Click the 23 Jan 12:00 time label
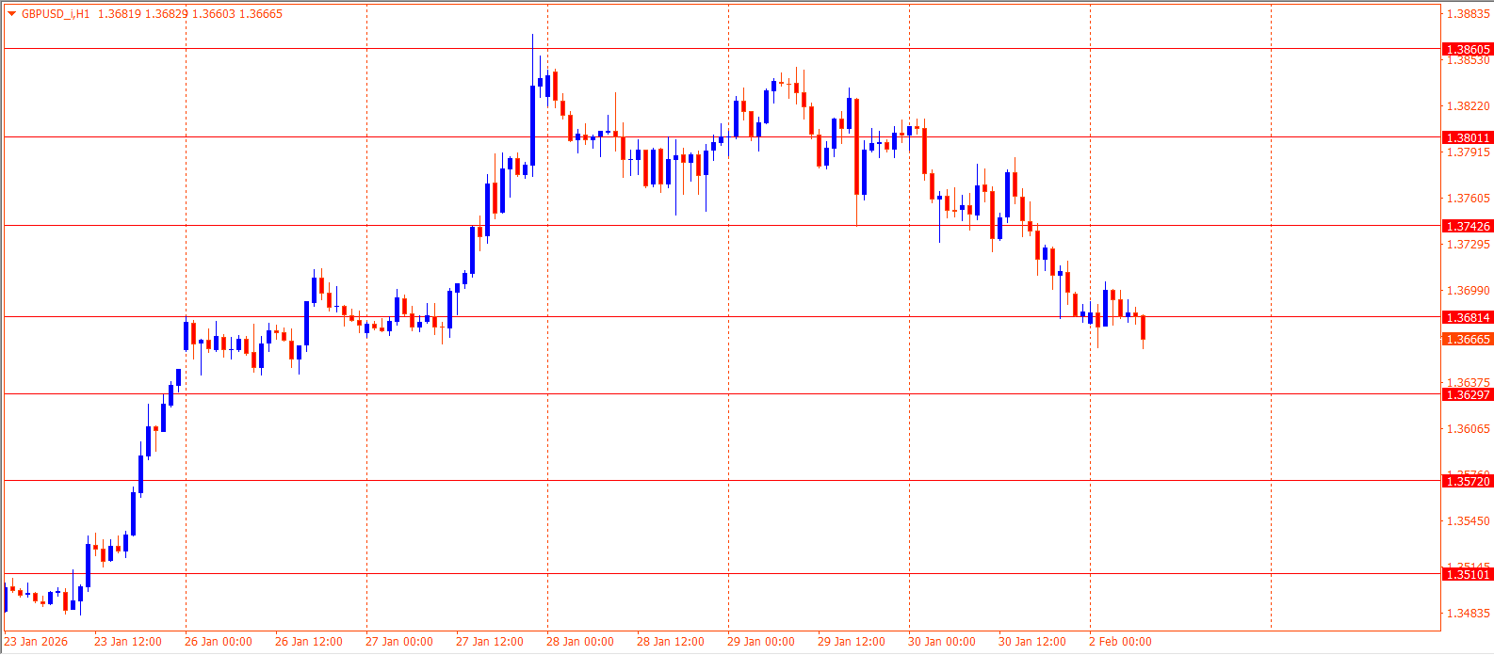The width and height of the screenshot is (1494, 655). pos(128,642)
